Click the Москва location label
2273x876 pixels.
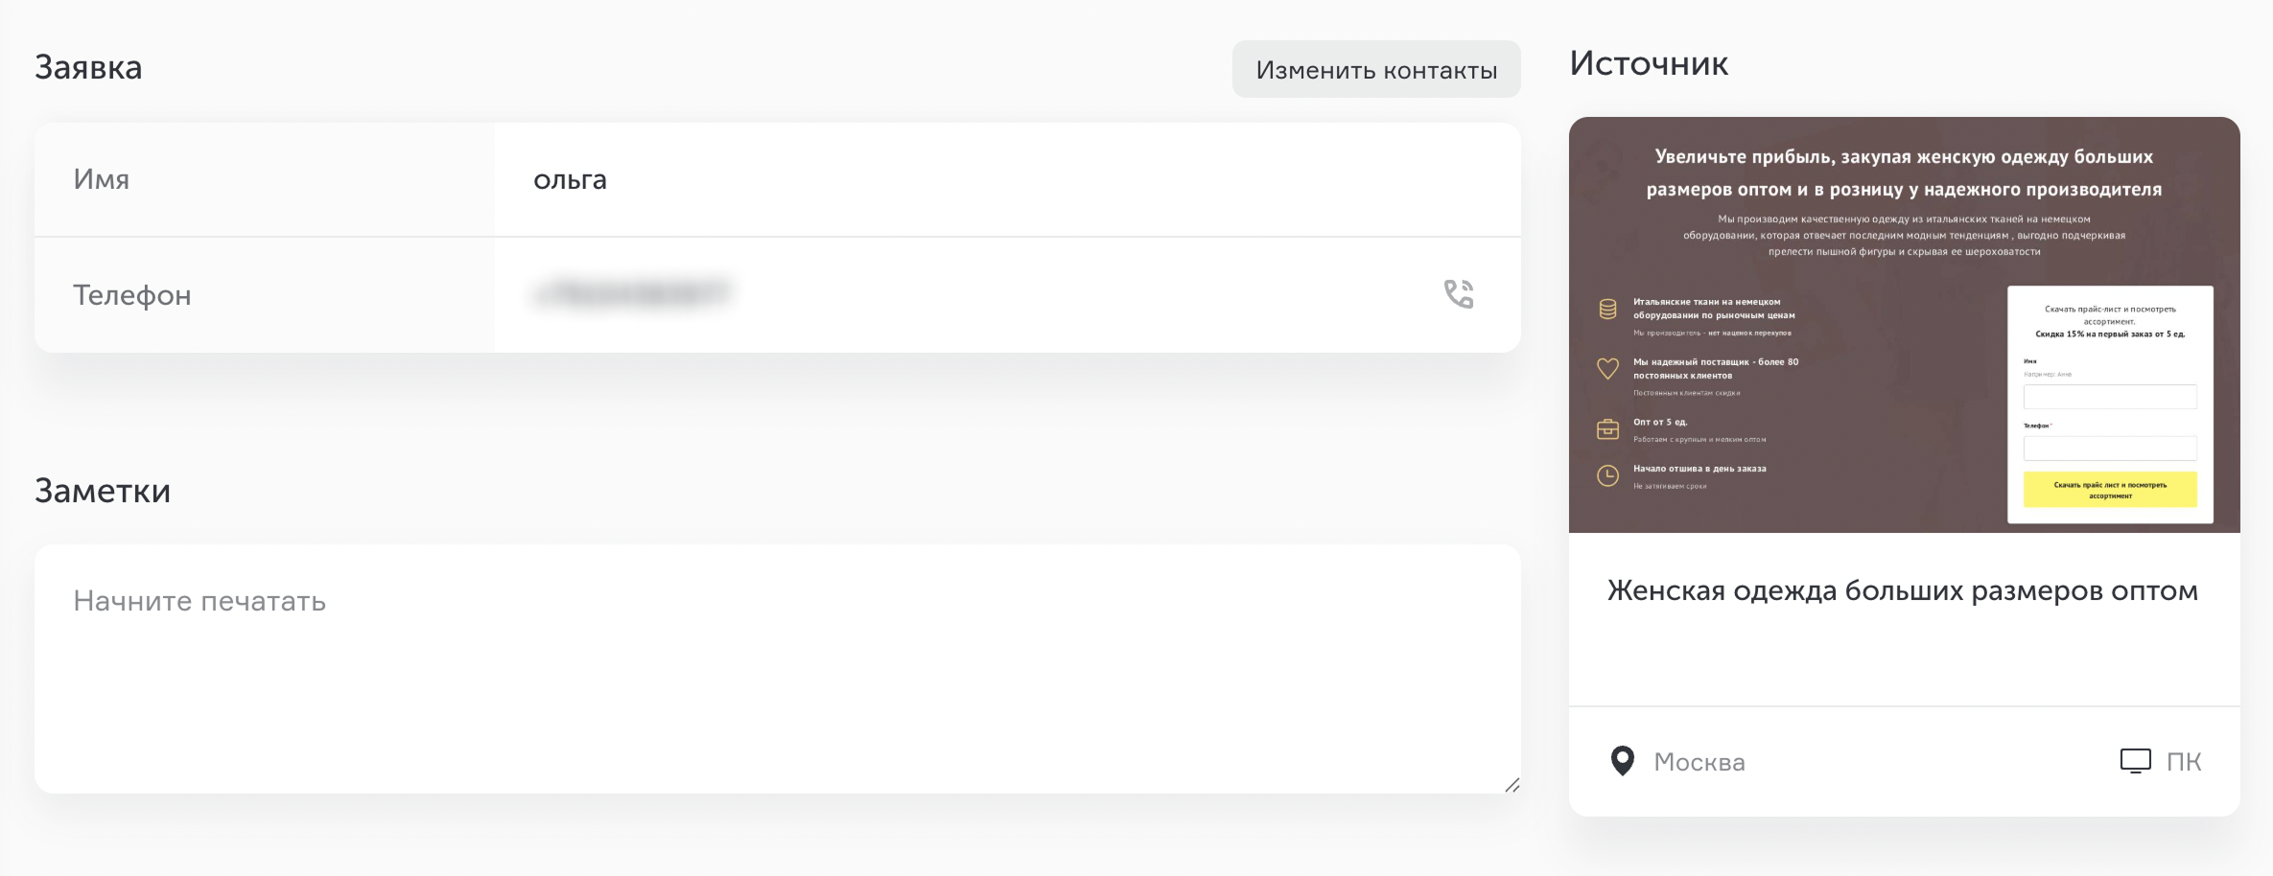pos(1699,762)
